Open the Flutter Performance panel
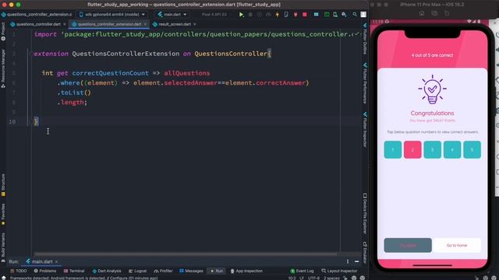 click(365, 83)
